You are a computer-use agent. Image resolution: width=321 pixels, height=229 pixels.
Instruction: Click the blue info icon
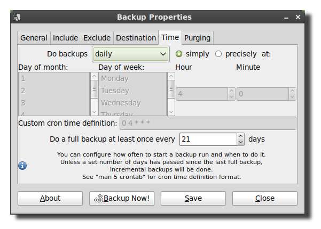click(x=22, y=166)
